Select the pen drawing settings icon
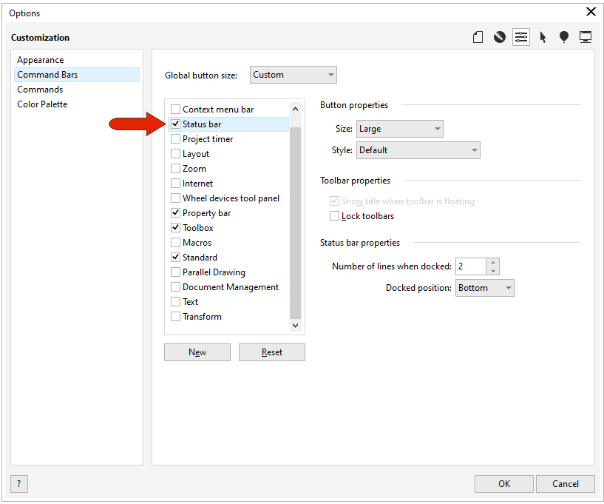Image resolution: width=604 pixels, height=504 pixels. pos(499,36)
